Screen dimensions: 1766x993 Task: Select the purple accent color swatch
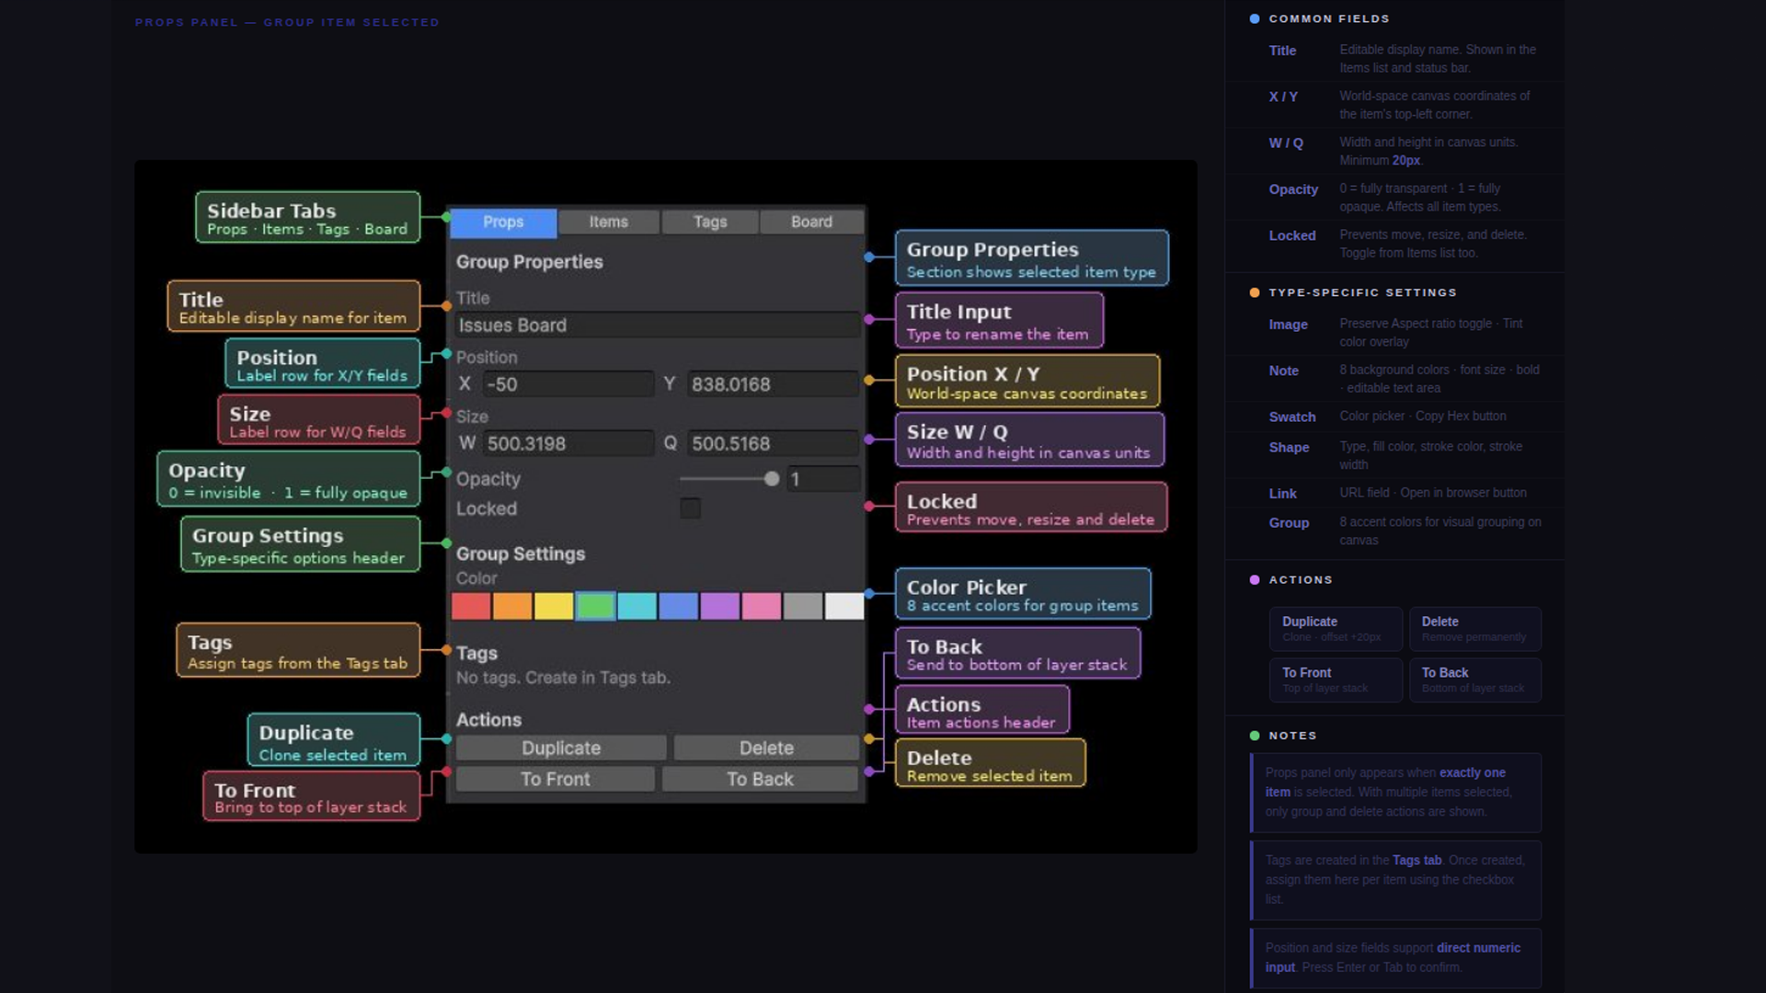coord(719,606)
